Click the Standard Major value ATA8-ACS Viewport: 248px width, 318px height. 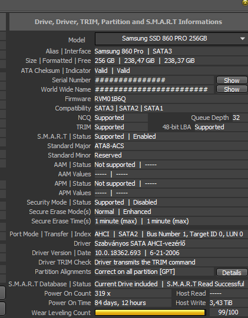click(x=109, y=146)
